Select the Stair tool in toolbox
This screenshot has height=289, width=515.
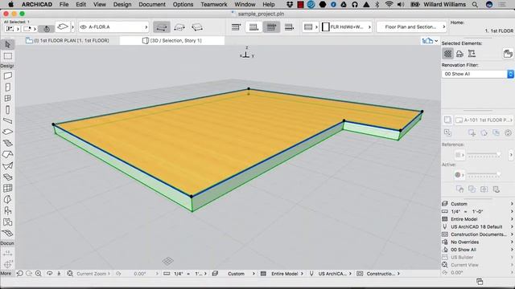pyautogui.click(x=7, y=143)
